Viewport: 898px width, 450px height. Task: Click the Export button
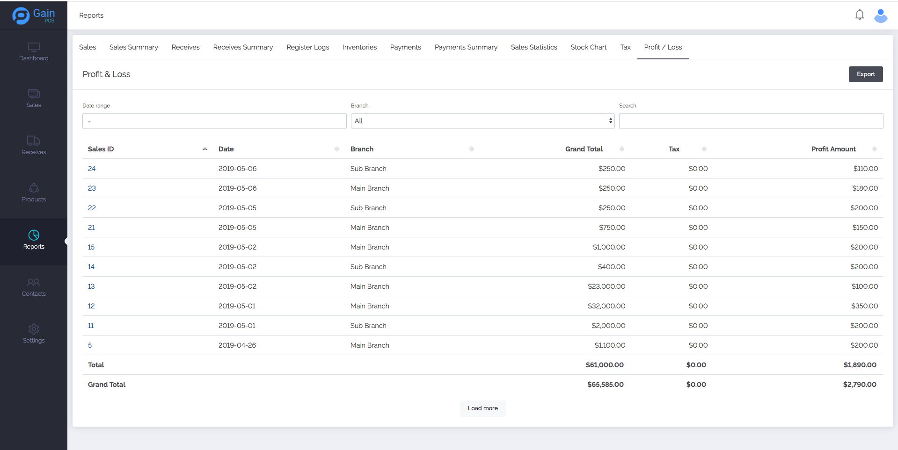(865, 74)
